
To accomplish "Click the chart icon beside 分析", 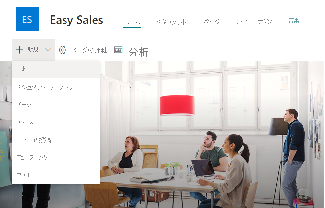I will pyautogui.click(x=118, y=50).
